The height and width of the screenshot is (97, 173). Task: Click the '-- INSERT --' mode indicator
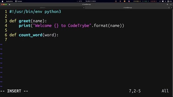[14, 91]
